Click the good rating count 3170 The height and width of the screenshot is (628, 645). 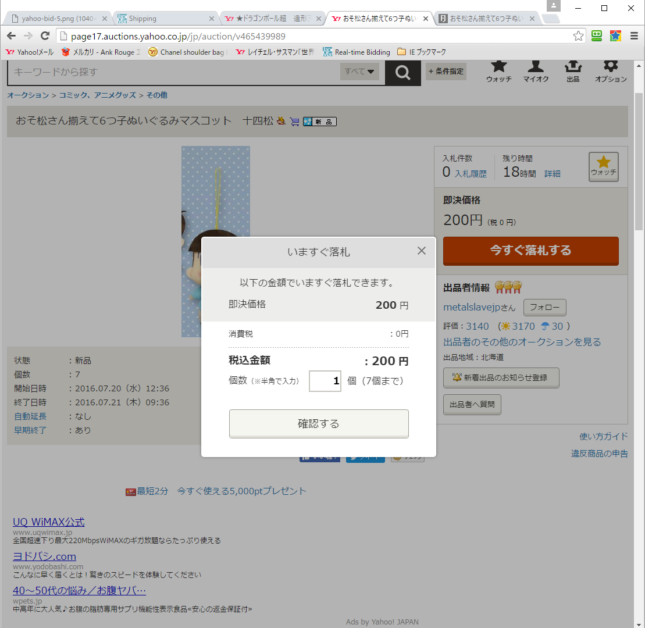(x=523, y=326)
